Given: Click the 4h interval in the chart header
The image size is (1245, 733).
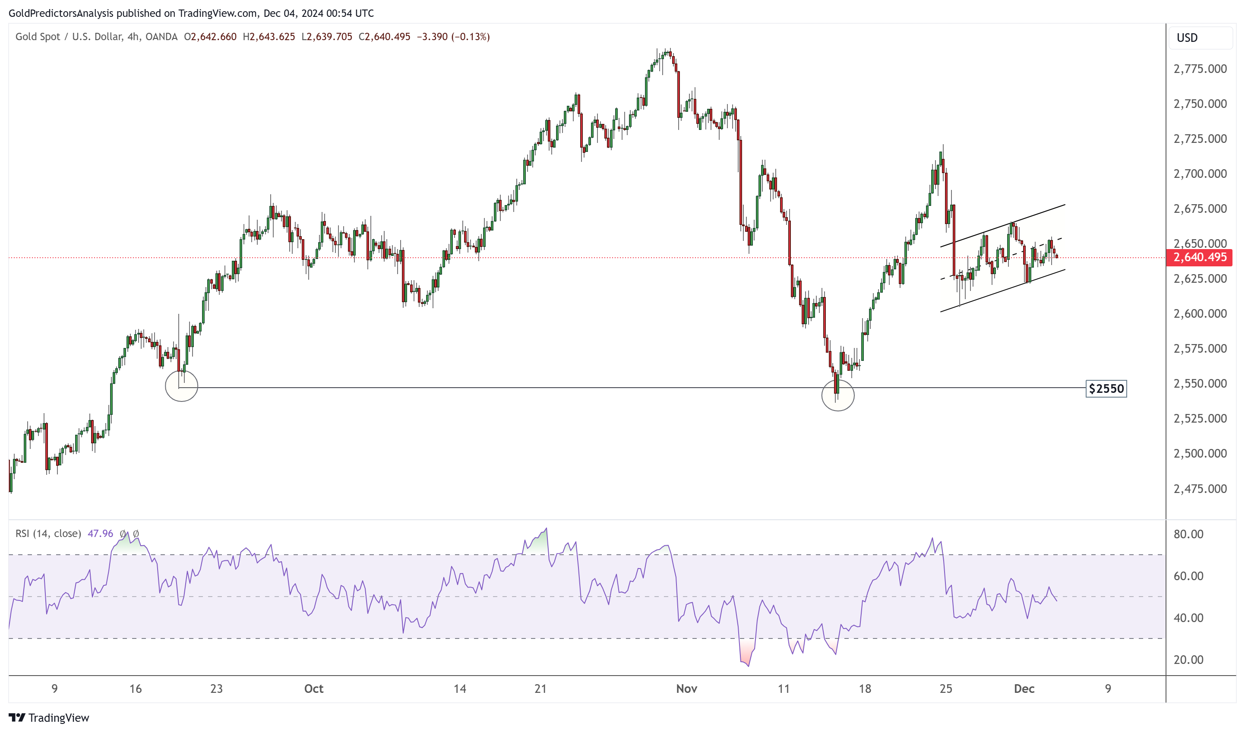Looking at the screenshot, I should (133, 37).
